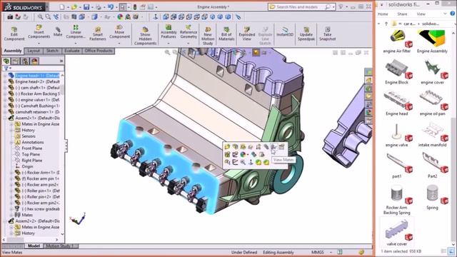457x257 pixels.
Task: Click the Edit Component tool
Action: [14, 34]
